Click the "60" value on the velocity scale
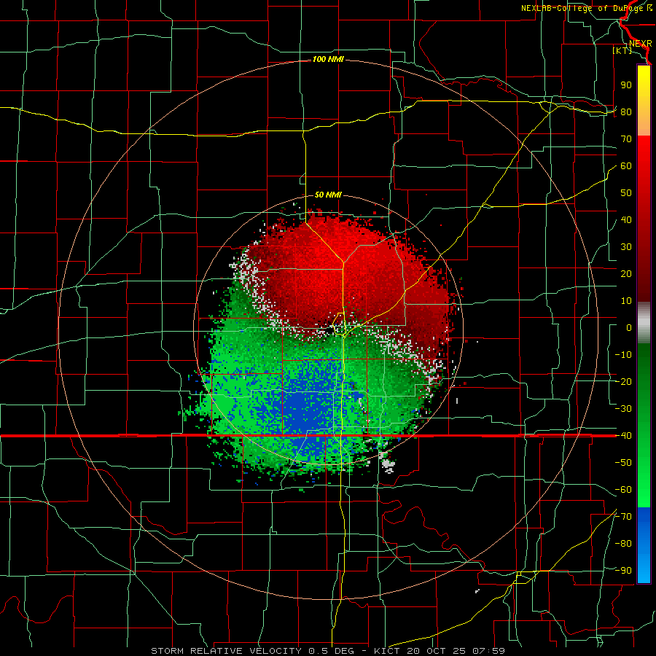Screen dimensions: 656x656 click(626, 166)
